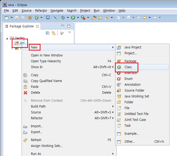Open the External Tools dropdown arrow
The width and height of the screenshot is (177, 156).
pyautogui.click(x=88, y=18)
